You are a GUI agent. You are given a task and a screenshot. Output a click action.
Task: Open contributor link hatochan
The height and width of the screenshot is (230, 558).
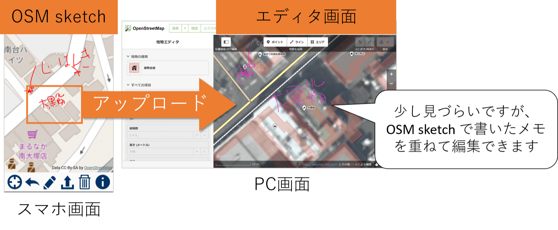[x=317, y=165]
